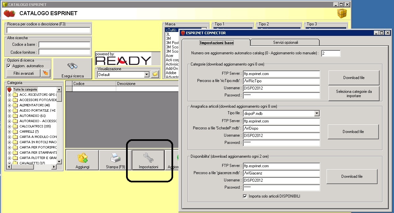Viewport: 394px width, 213px height.
Task: Click the Descrizione column header
Action: (x=147, y=83)
